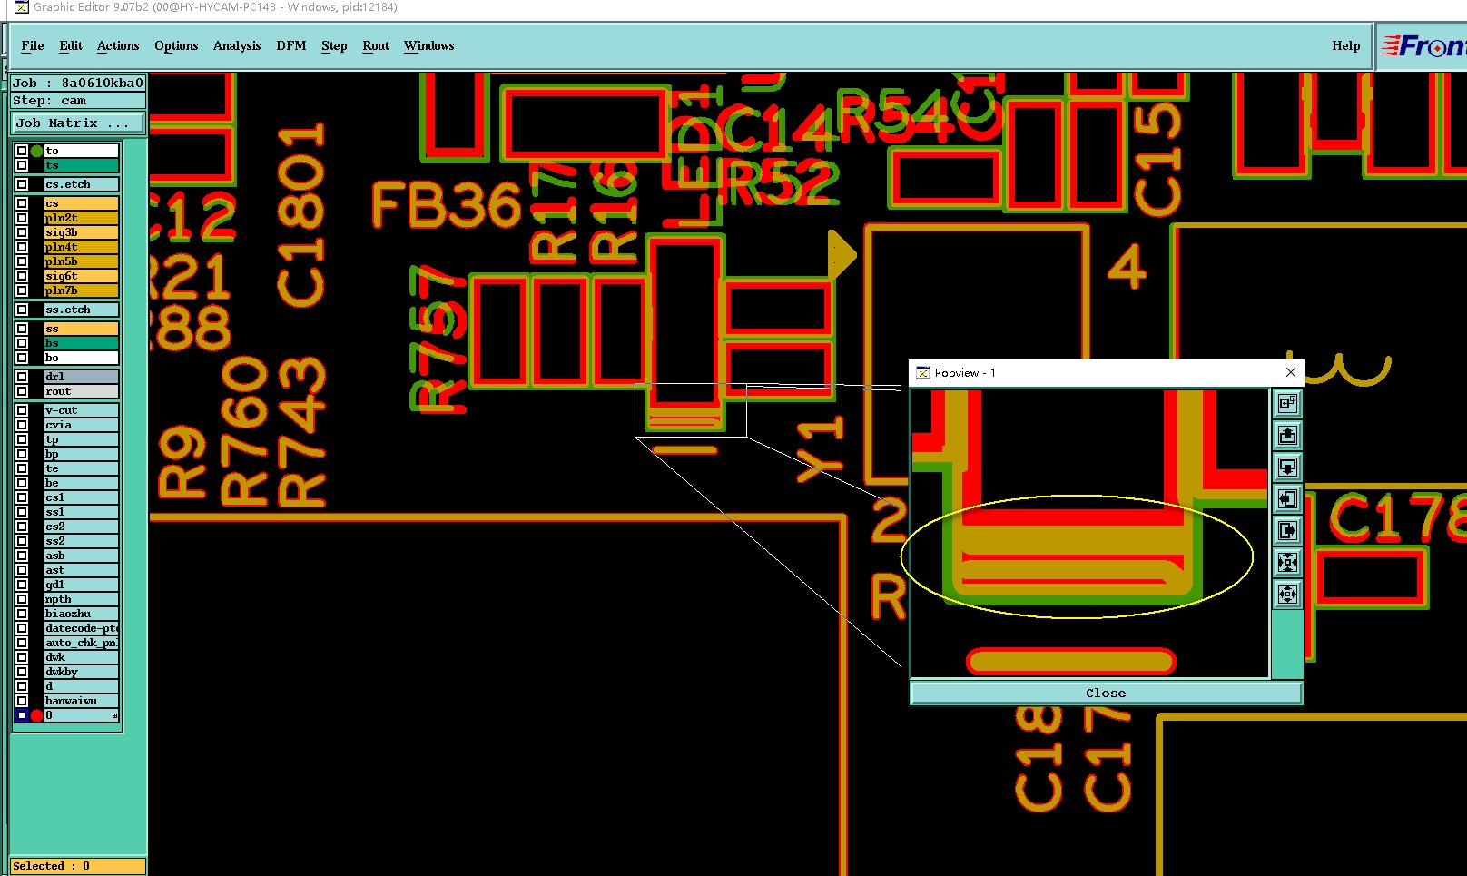Toggle the checkbox for layer banwaiwu
This screenshot has width=1467, height=876.
coord(22,701)
